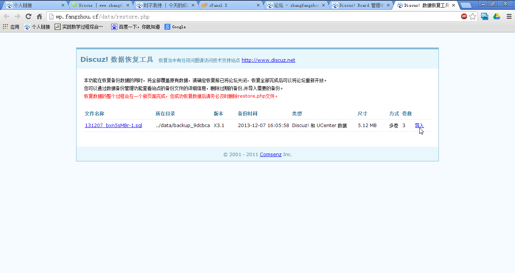Click the 导入 link to import backup
This screenshot has height=273, width=515.
coord(419,126)
